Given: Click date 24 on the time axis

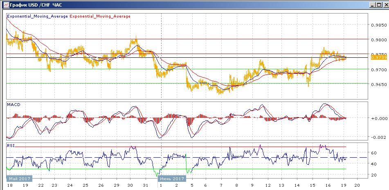Looking at the screenshot, I should [70, 185].
